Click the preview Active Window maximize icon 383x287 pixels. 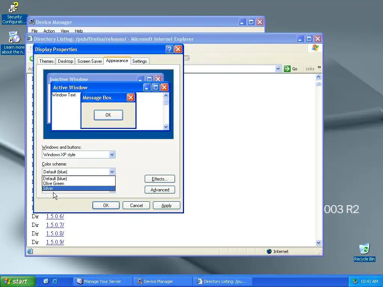pos(156,87)
